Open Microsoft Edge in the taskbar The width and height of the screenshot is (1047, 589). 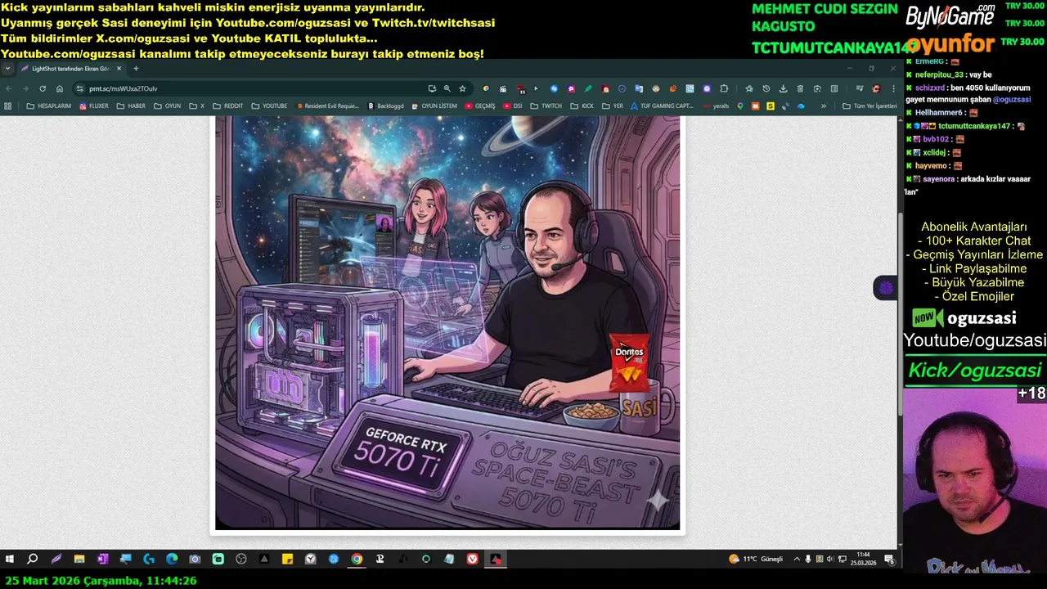tap(172, 559)
